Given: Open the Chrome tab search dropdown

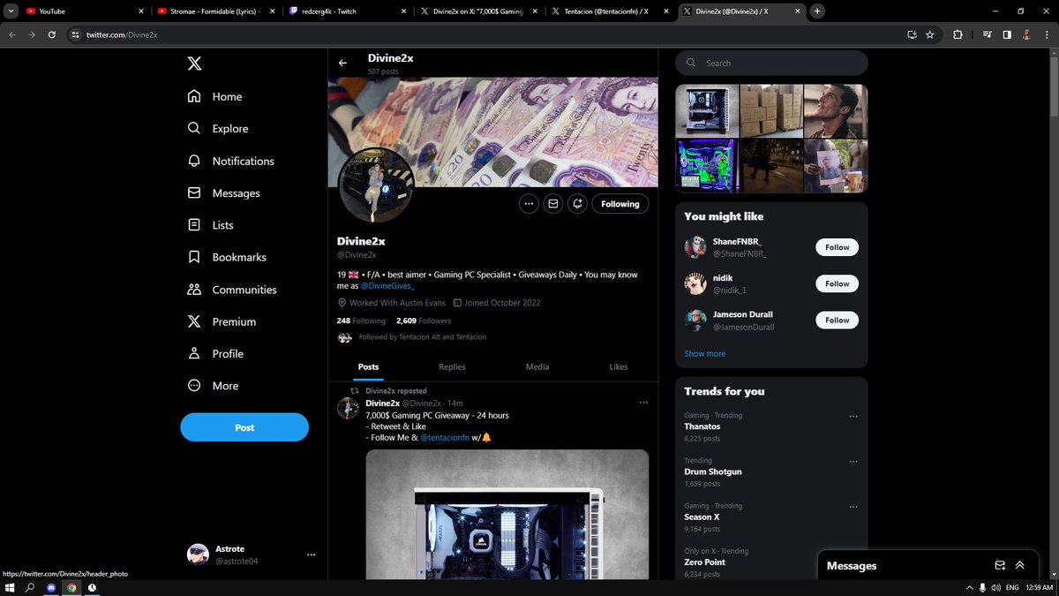Looking at the screenshot, I should (x=9, y=11).
